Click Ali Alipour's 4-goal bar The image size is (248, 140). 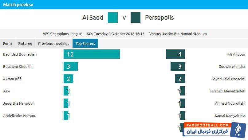pos(175,54)
